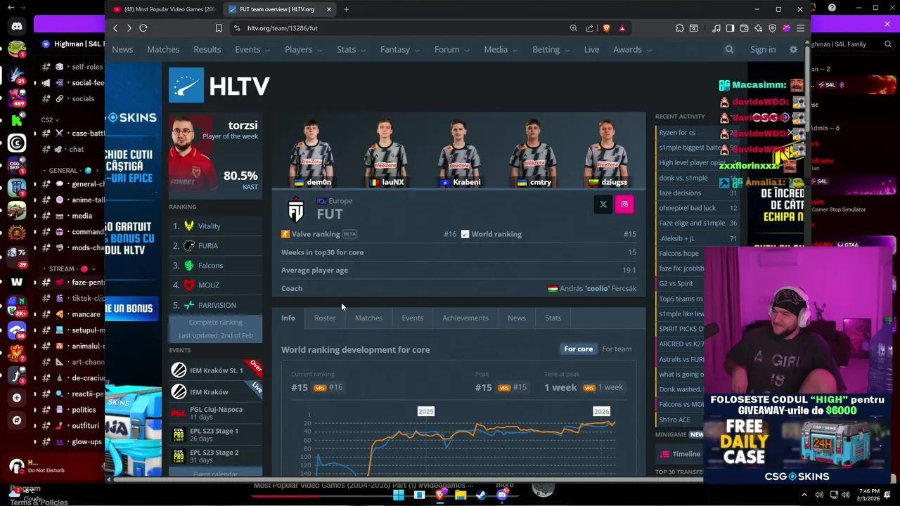Bookmark the page using bookmark icon

click(x=219, y=28)
